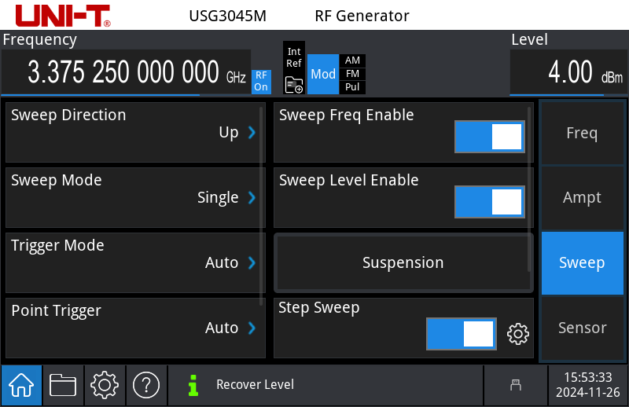Disable the Sweep Level Enable switch
Image resolution: width=629 pixels, height=407 pixels.
pos(489,202)
